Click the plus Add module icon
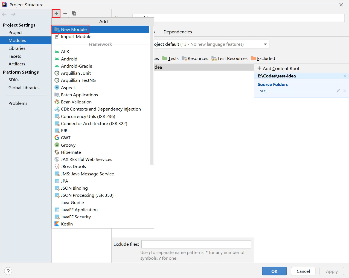349x278 pixels. click(56, 13)
